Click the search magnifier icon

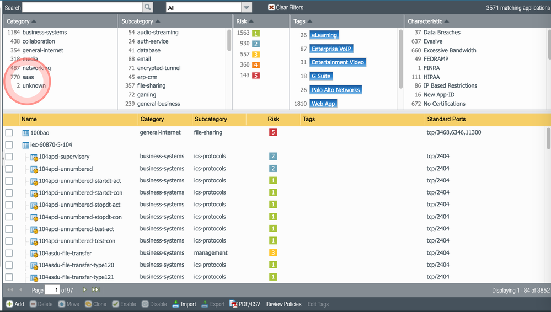click(147, 7)
